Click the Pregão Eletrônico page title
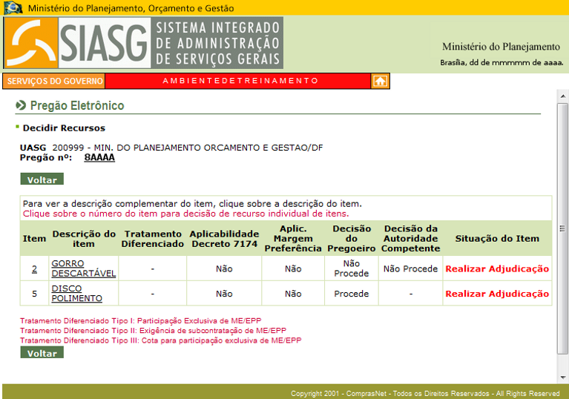This screenshot has height=399, width=569. click(x=77, y=105)
